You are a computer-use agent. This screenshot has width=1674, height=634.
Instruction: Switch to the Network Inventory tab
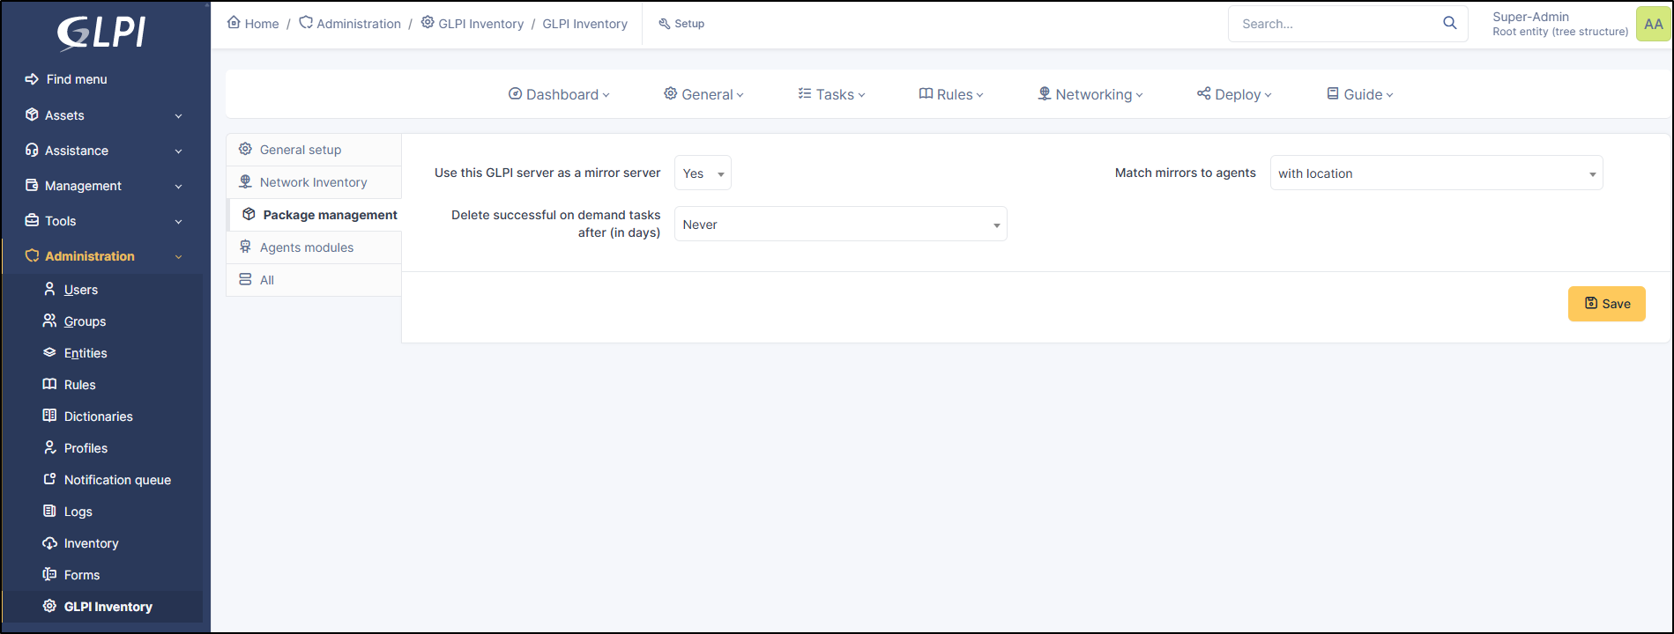pos(313,182)
